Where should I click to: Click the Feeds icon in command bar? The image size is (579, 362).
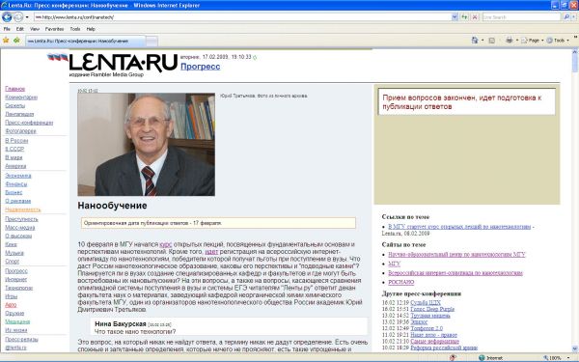491,41
